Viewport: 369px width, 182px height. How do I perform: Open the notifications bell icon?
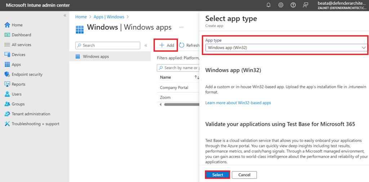click(x=268, y=5)
